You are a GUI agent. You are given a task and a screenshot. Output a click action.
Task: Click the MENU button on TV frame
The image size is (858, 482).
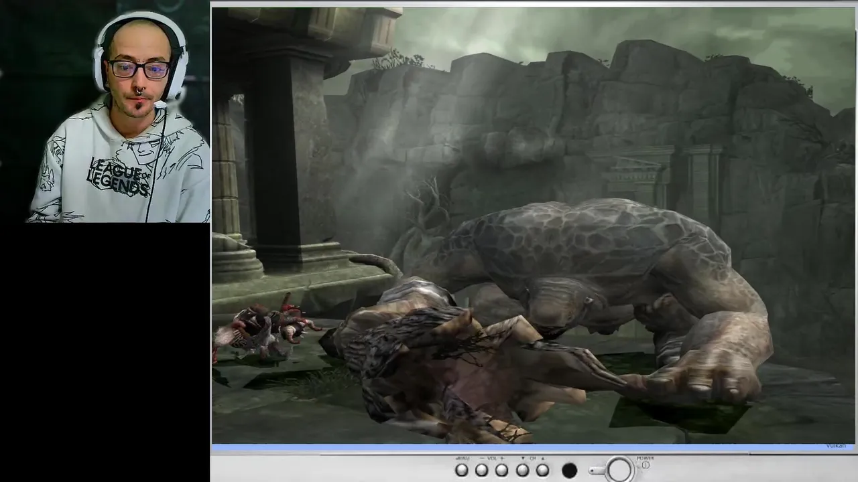tap(461, 471)
